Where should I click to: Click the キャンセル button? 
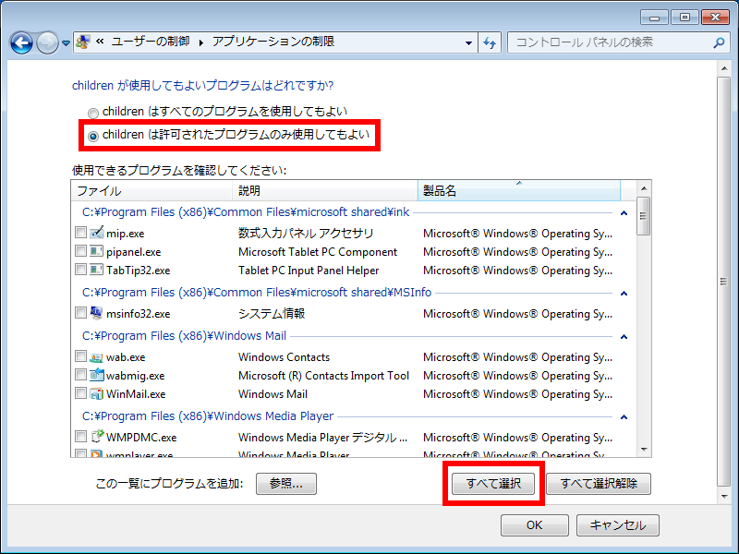(618, 525)
